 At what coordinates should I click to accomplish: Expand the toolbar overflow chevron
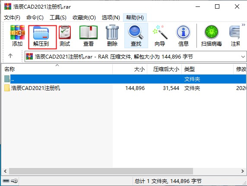[x=244, y=25]
